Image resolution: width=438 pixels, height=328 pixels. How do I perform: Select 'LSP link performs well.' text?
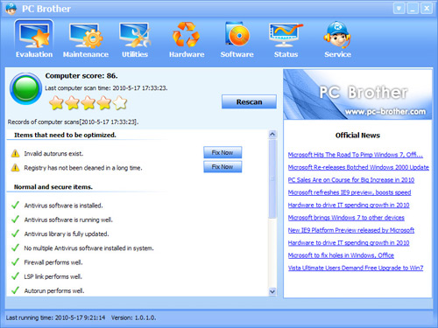click(x=53, y=276)
